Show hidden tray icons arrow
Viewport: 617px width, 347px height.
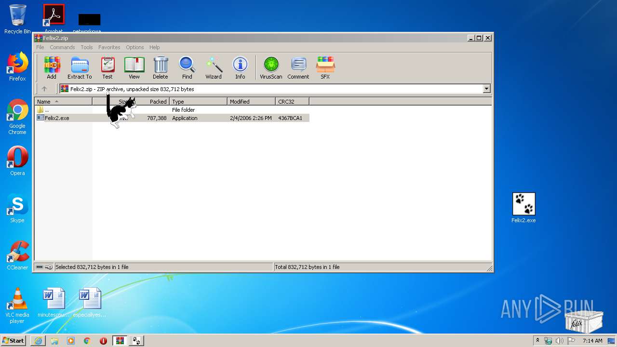(x=537, y=341)
